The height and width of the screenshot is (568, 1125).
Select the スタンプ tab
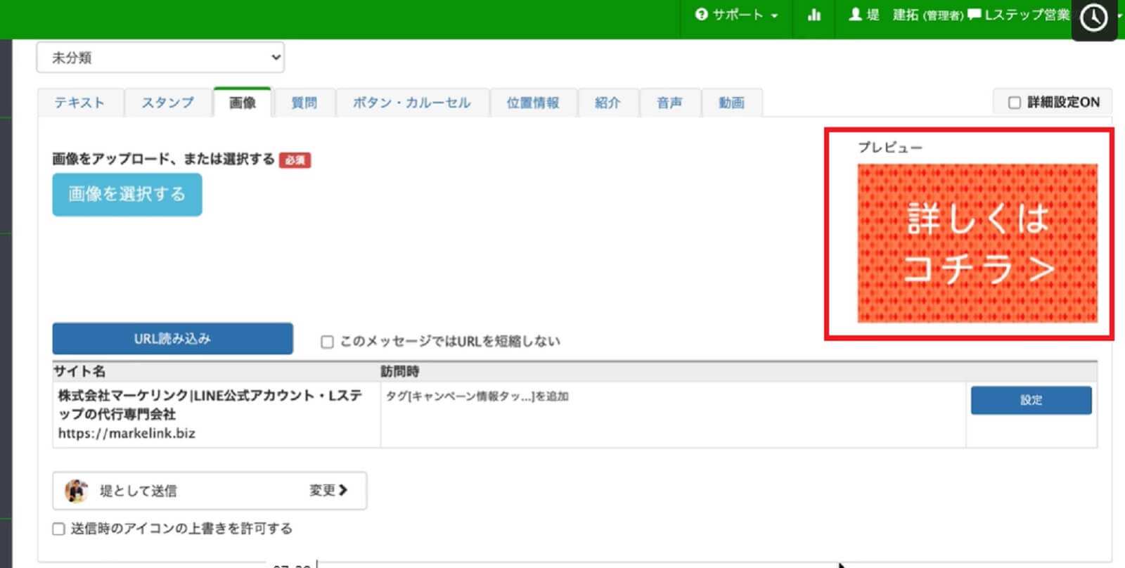click(x=167, y=103)
